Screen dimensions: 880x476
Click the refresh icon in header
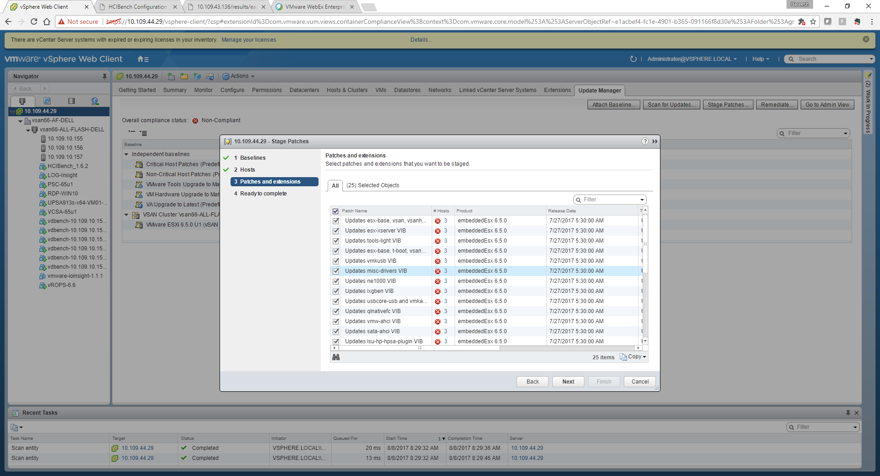click(x=633, y=59)
